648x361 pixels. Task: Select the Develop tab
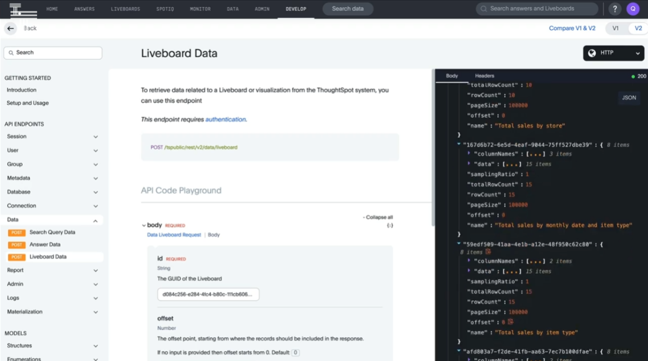click(x=296, y=9)
